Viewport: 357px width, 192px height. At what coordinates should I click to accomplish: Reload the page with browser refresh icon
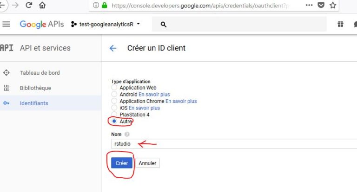point(29,5)
